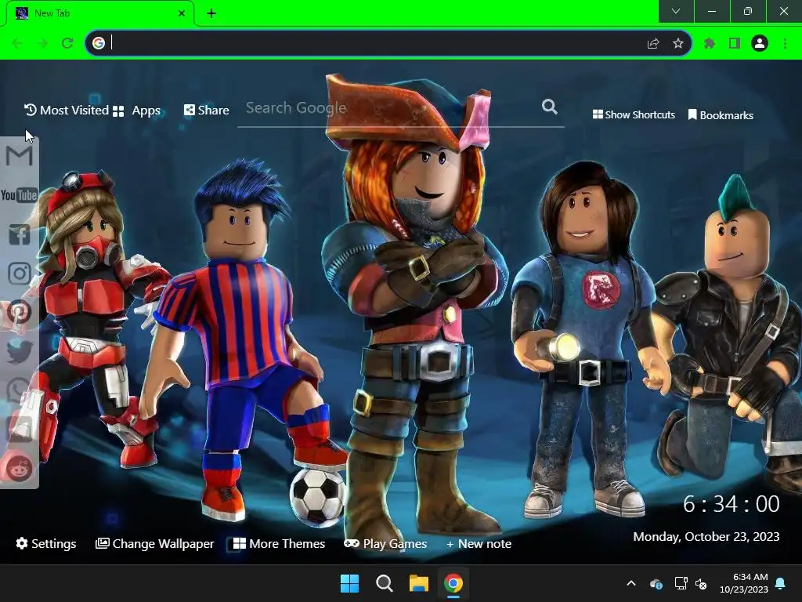Screen dimensions: 802x602
Task: Open a new tab with plus button
Action: click(x=211, y=13)
